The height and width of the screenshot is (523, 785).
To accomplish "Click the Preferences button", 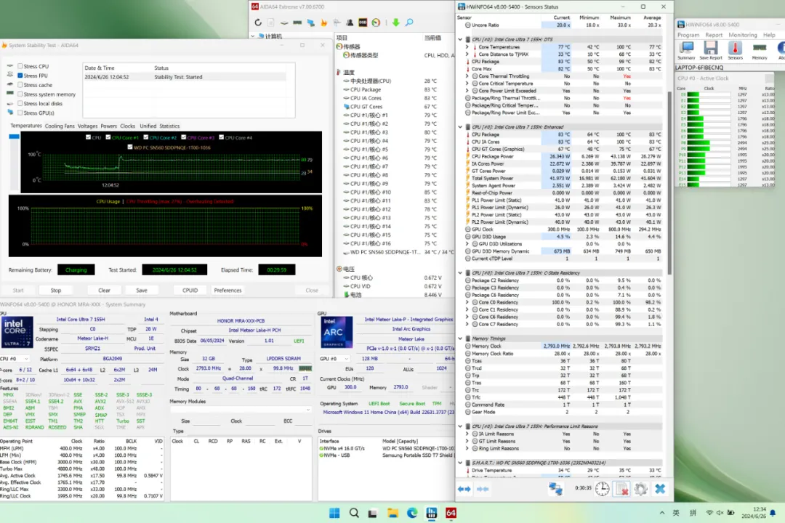I will pos(228,290).
